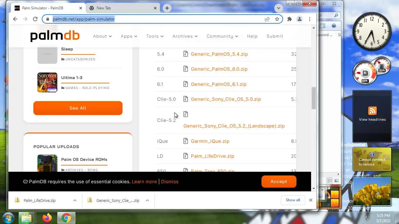Image resolution: width=399 pixels, height=224 pixels.
Task: Click the page vertical scrollbar thumb
Action: point(313,98)
